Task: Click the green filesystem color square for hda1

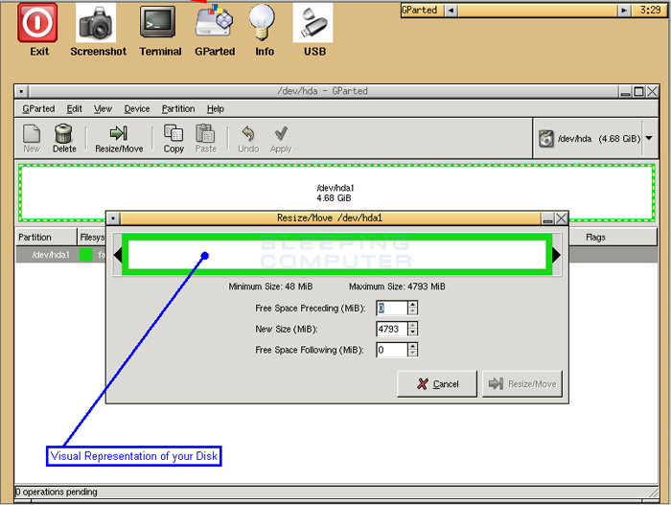Action: (86, 255)
